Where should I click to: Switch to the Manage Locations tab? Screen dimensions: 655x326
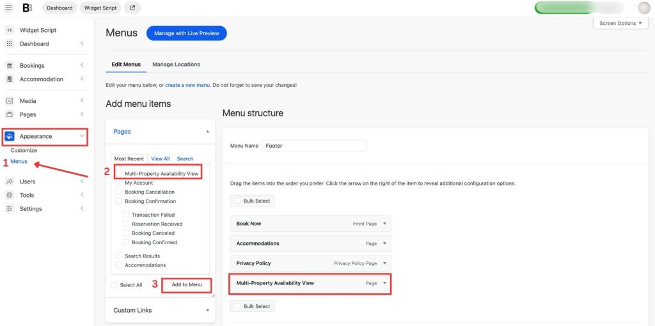coord(176,65)
